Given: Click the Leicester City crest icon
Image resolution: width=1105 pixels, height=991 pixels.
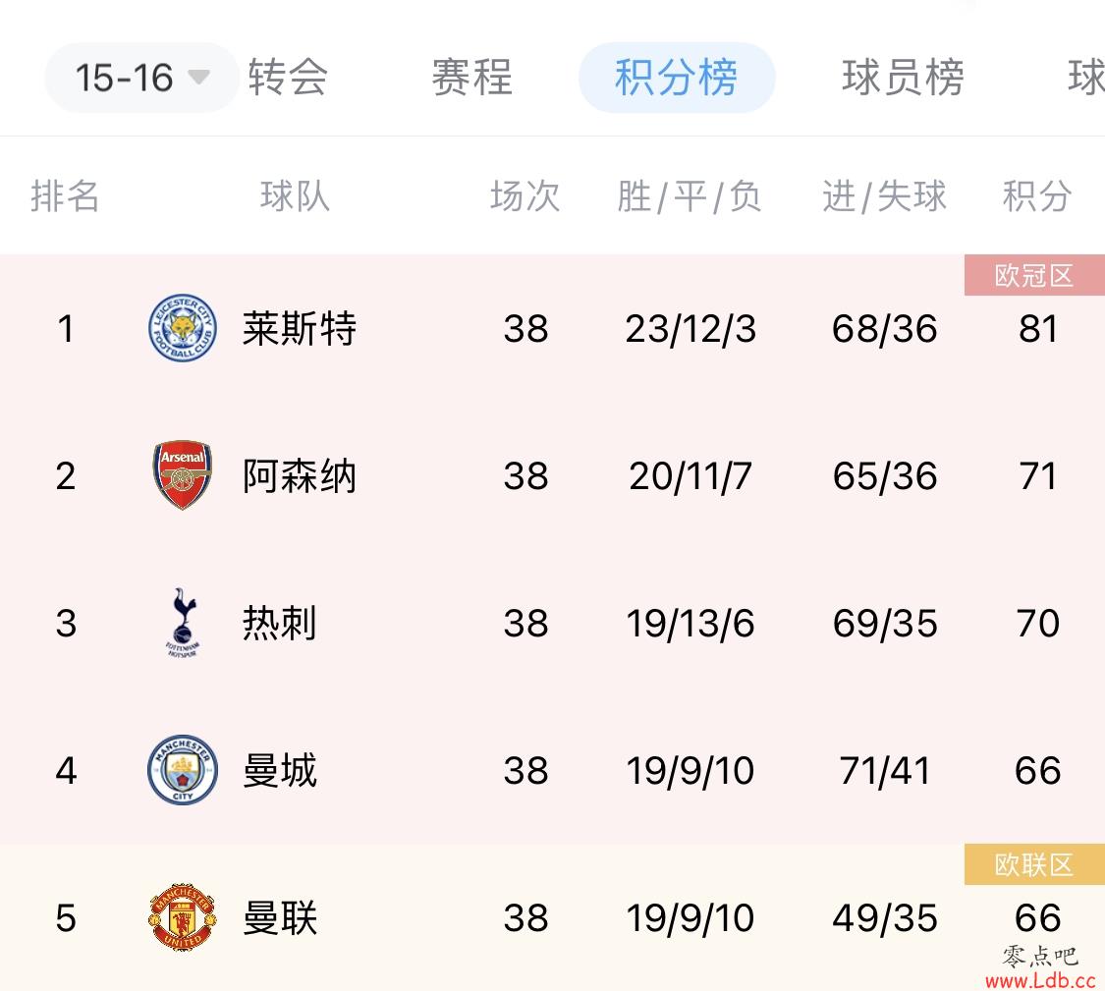Looking at the screenshot, I should click(183, 328).
